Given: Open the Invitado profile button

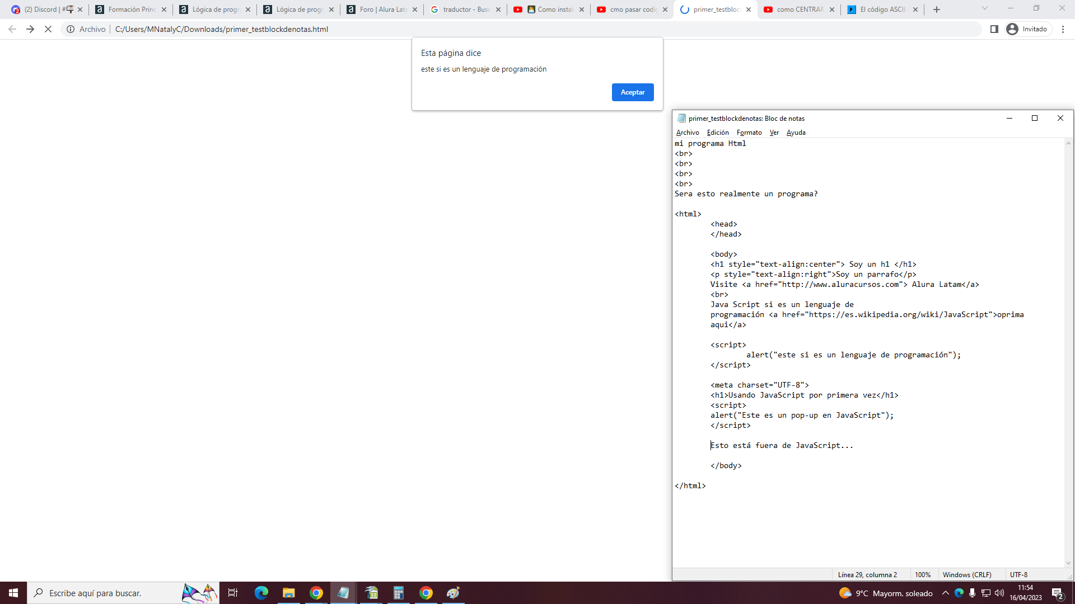Looking at the screenshot, I should 1027,29.
